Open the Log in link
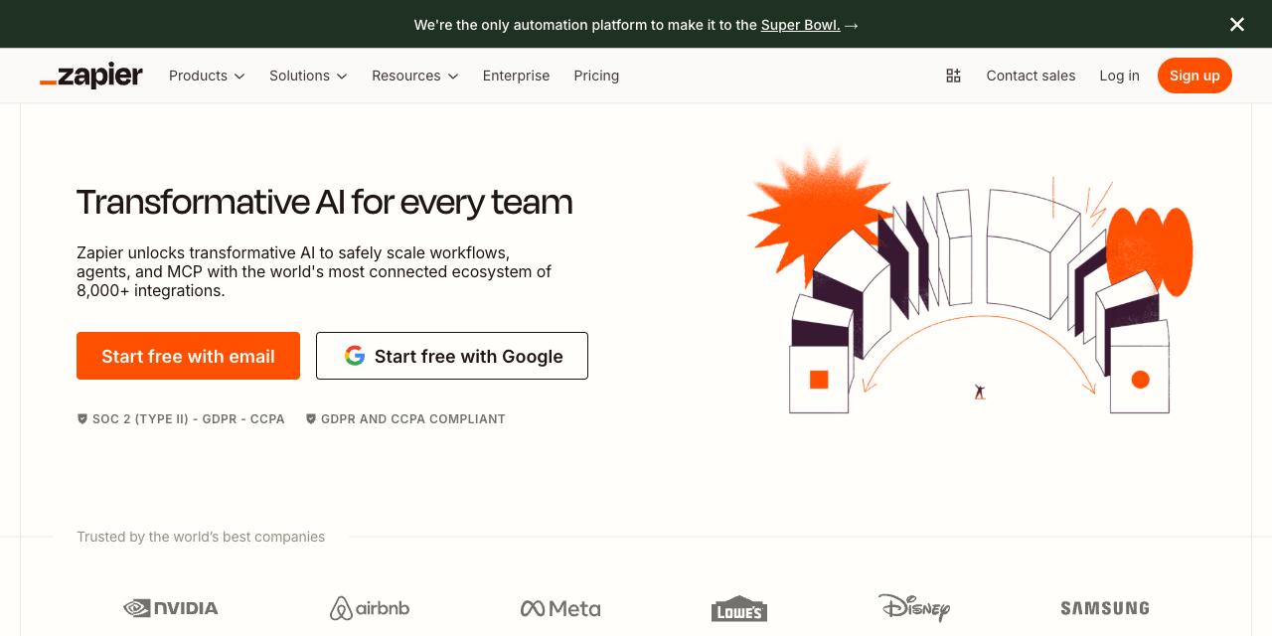The image size is (1272, 636). pyautogui.click(x=1119, y=76)
